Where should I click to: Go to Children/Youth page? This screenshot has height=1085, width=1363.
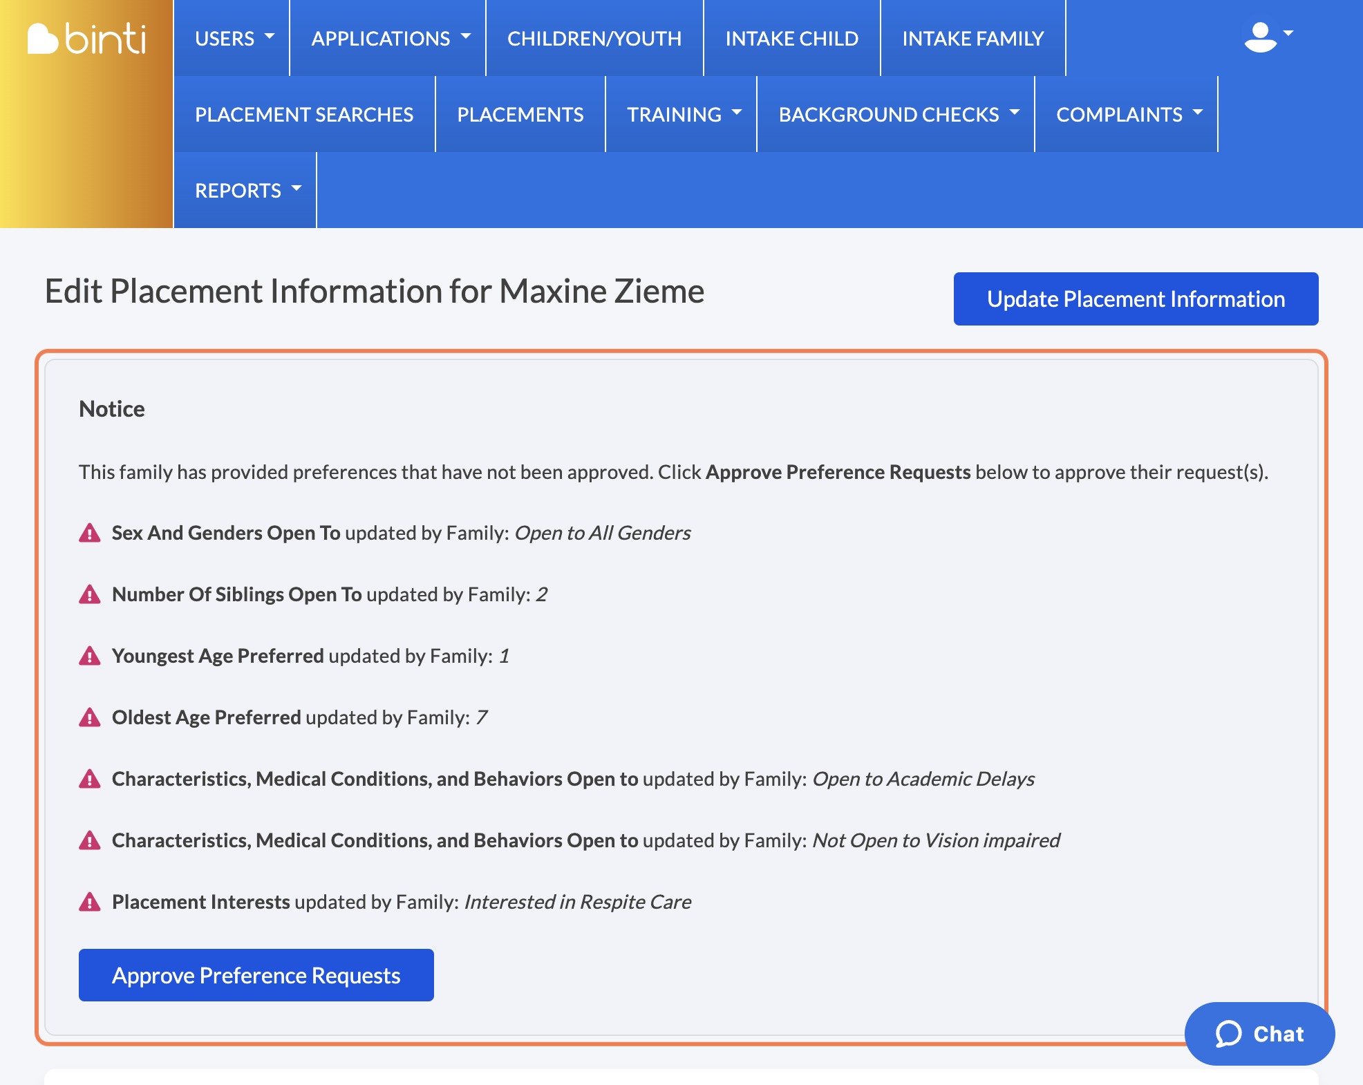594,38
